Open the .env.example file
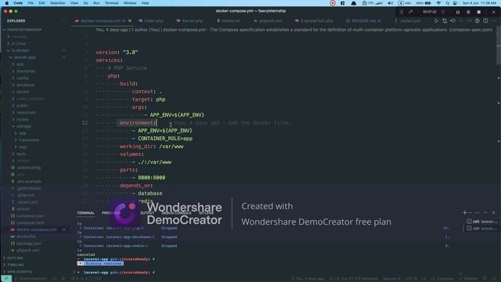 click(x=29, y=182)
